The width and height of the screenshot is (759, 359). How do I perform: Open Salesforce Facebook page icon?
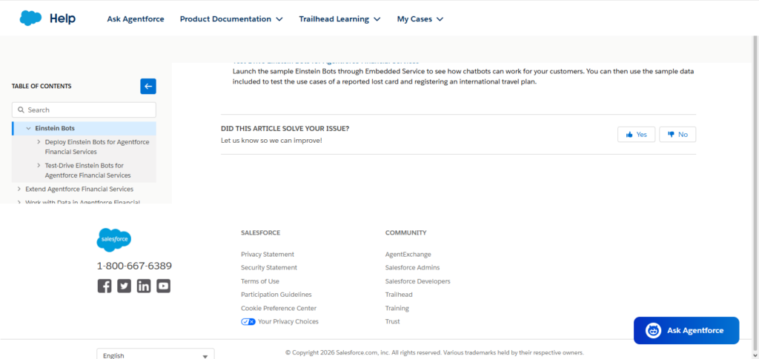coord(105,286)
